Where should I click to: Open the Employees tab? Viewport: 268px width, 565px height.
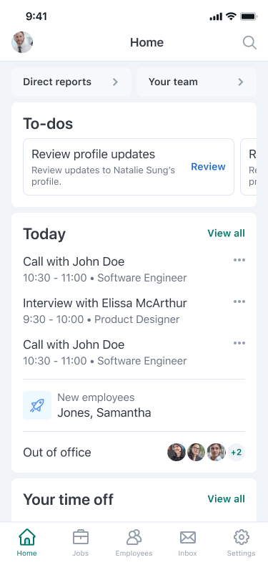tap(134, 537)
